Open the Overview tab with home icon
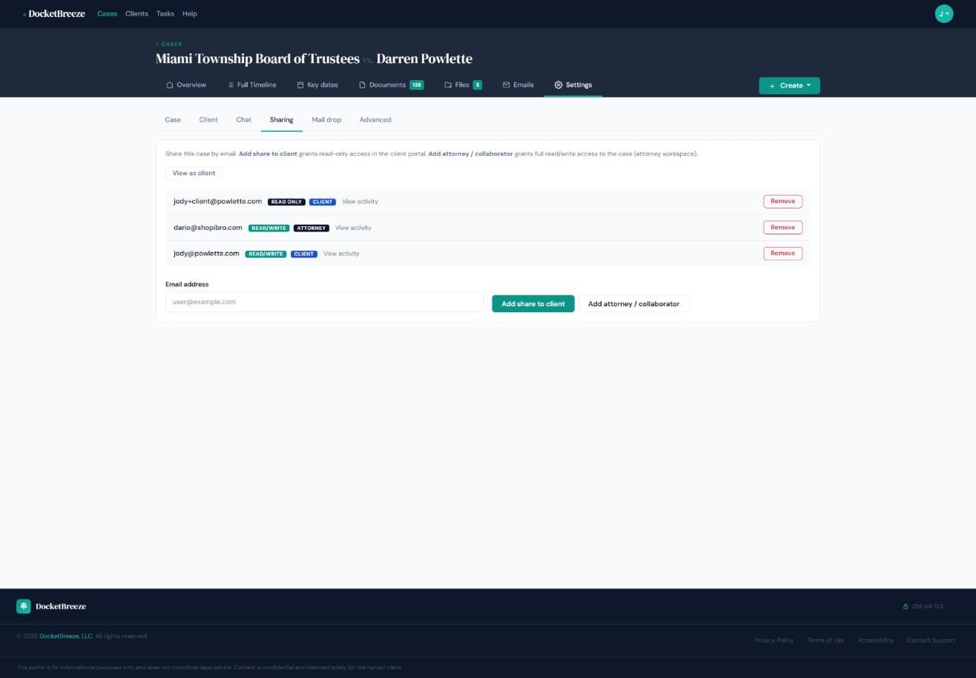This screenshot has width=976, height=678. [185, 85]
